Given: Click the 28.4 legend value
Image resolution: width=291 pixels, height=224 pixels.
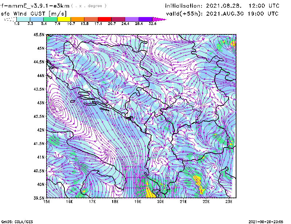Looking at the screenshot, I should point(139,24).
